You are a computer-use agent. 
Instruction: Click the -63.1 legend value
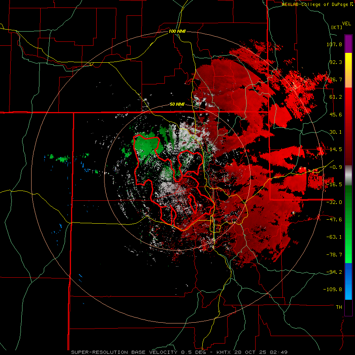[334, 237]
